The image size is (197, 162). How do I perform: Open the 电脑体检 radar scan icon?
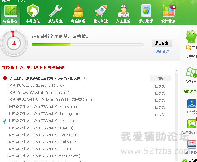click(x=10, y=11)
